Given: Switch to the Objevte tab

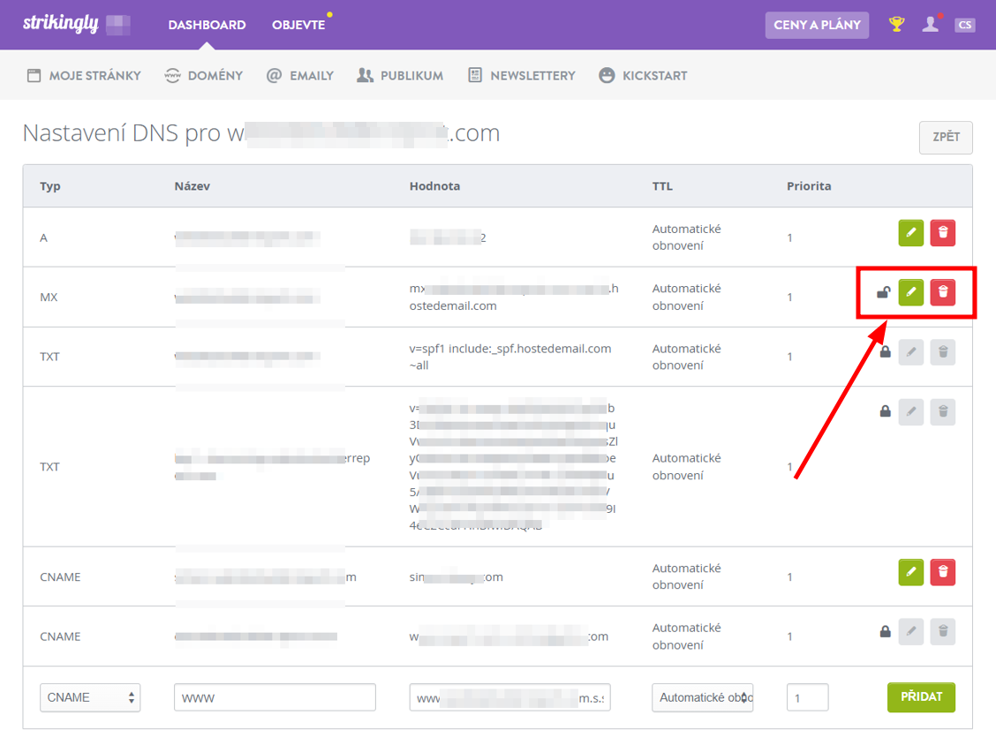Looking at the screenshot, I should click(x=298, y=25).
